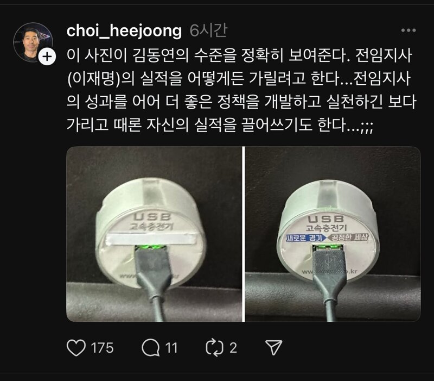Open the three-dot more options menu
This screenshot has width=434, height=381.
pos(409,30)
